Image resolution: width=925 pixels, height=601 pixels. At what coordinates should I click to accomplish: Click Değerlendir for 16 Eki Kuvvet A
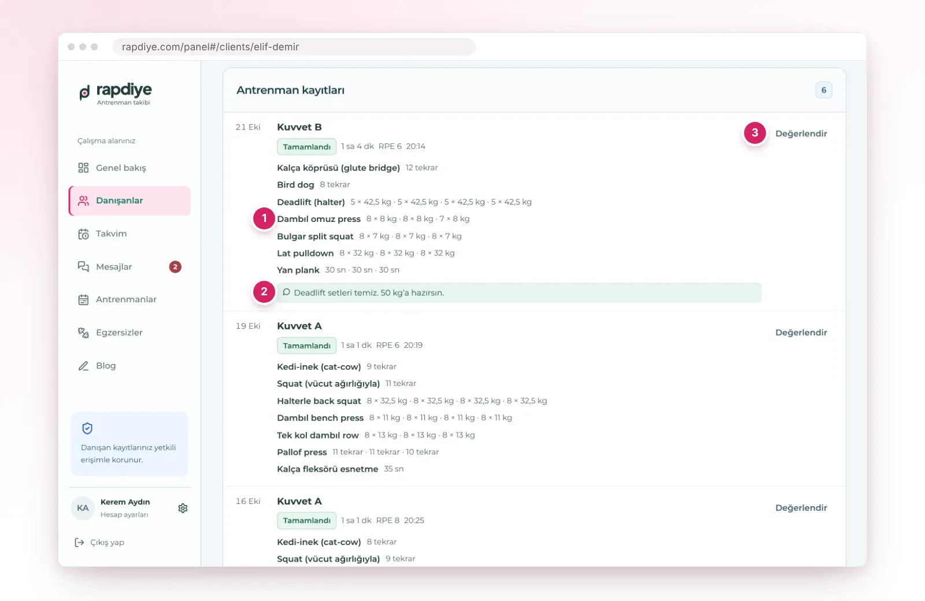(801, 507)
